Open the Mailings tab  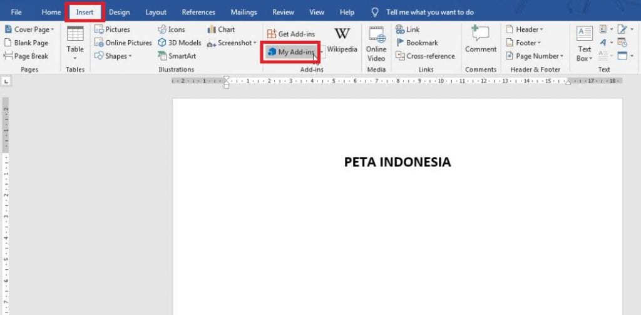(x=244, y=13)
